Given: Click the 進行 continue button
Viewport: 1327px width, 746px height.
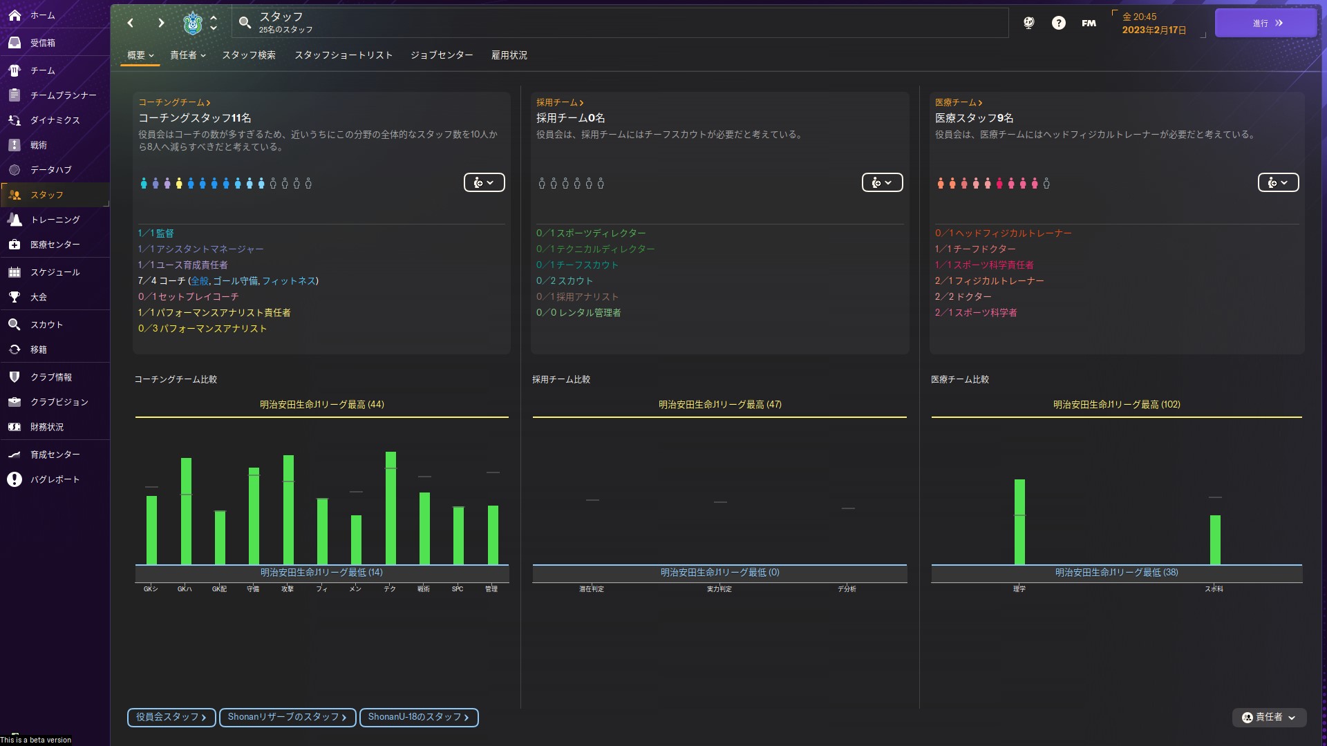Looking at the screenshot, I should coord(1265,23).
